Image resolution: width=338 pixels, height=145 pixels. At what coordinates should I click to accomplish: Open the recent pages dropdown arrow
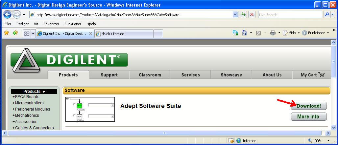[24, 15]
